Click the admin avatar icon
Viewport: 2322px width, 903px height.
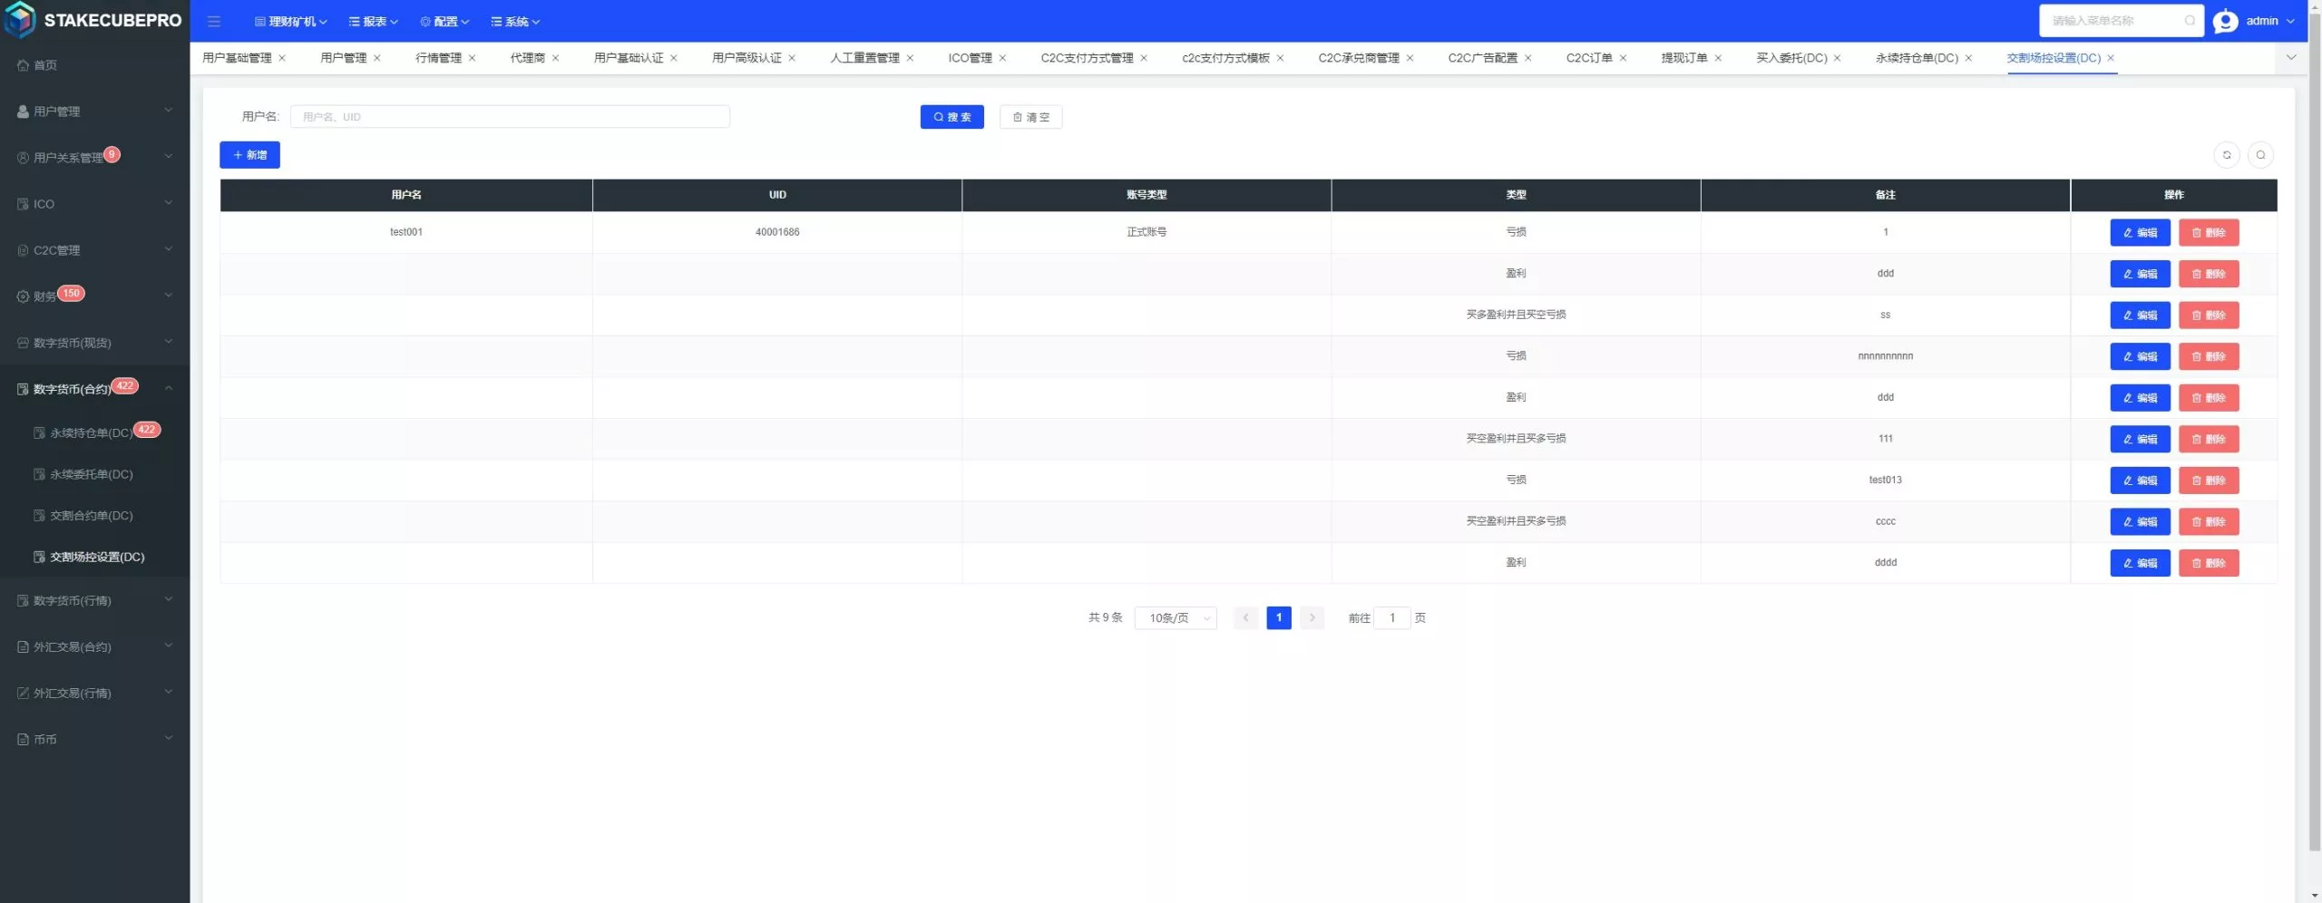pos(2225,21)
